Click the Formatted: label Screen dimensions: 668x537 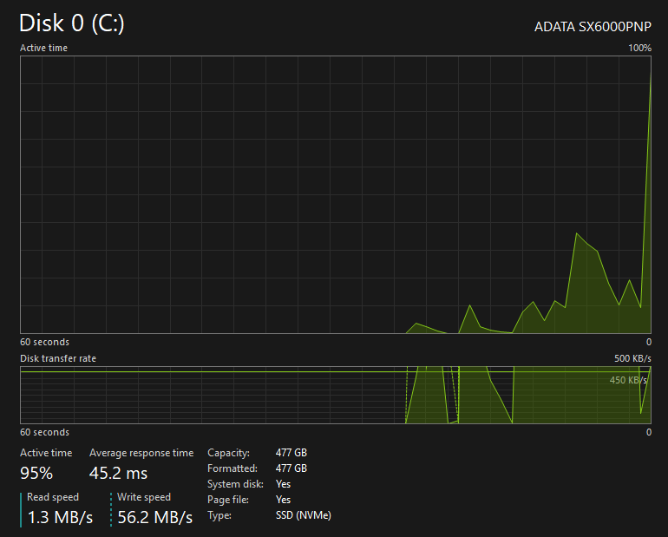tap(232, 468)
